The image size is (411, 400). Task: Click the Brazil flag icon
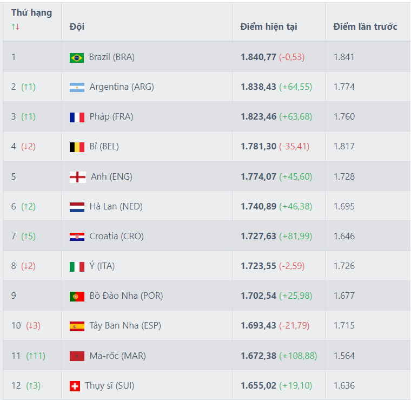click(x=77, y=57)
